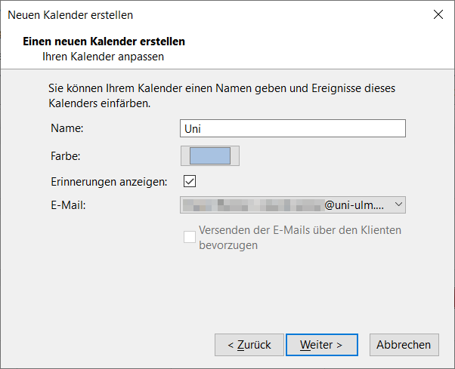455x369 pixels.
Task: Close the Neuen Kalender erstellen dialog
Action: click(x=438, y=14)
